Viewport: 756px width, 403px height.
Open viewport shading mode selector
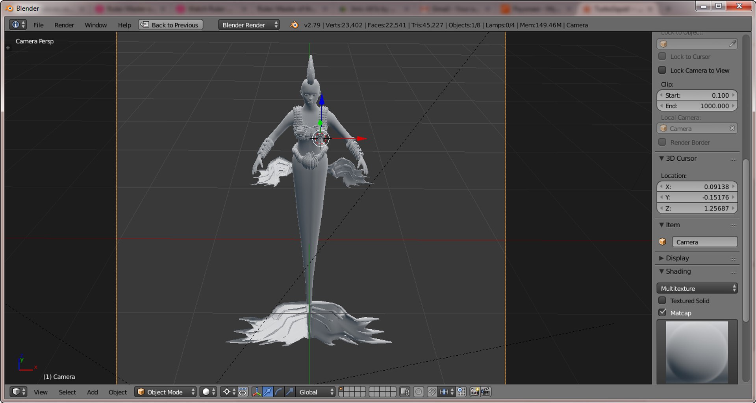[x=208, y=392]
